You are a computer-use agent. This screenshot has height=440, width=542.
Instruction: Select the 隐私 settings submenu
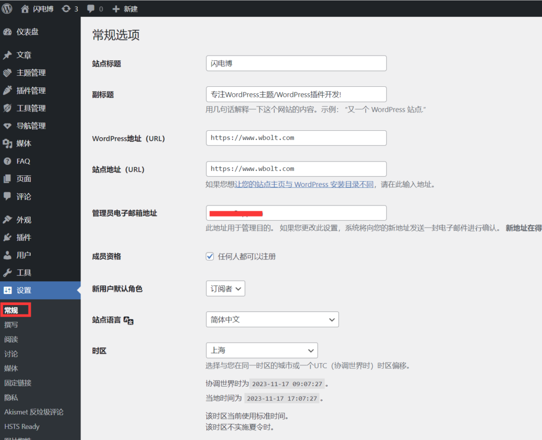tap(11, 398)
